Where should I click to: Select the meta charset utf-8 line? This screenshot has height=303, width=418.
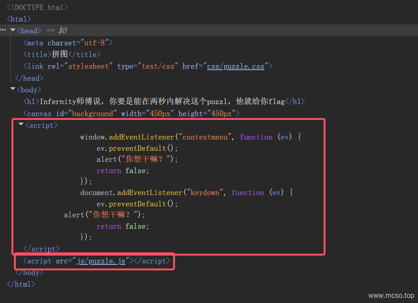(68, 42)
